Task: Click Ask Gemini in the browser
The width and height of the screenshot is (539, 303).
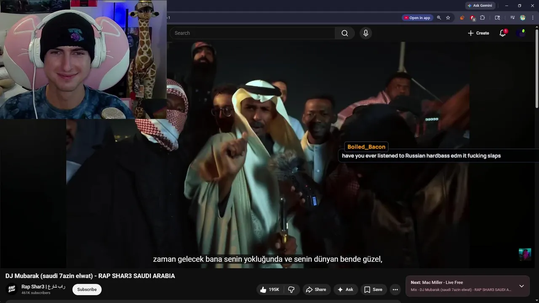Action: click(x=479, y=5)
